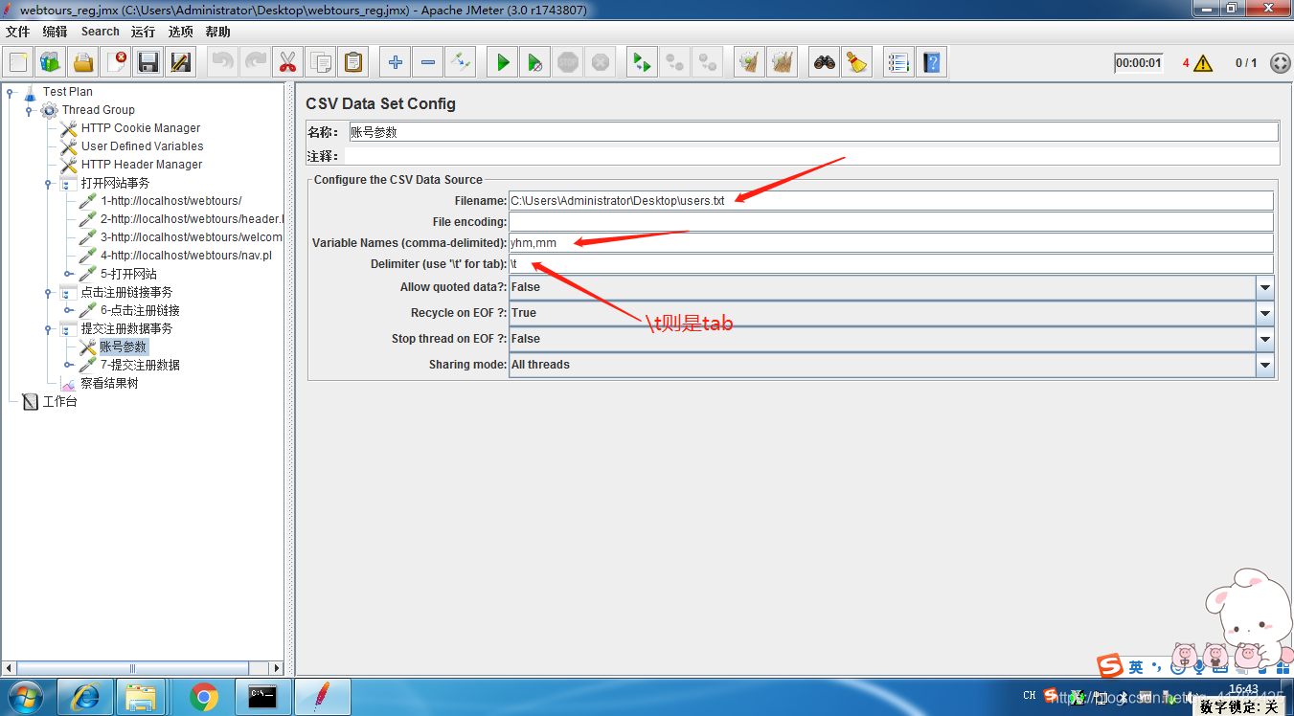Click the 名称 name input field

[x=812, y=132]
